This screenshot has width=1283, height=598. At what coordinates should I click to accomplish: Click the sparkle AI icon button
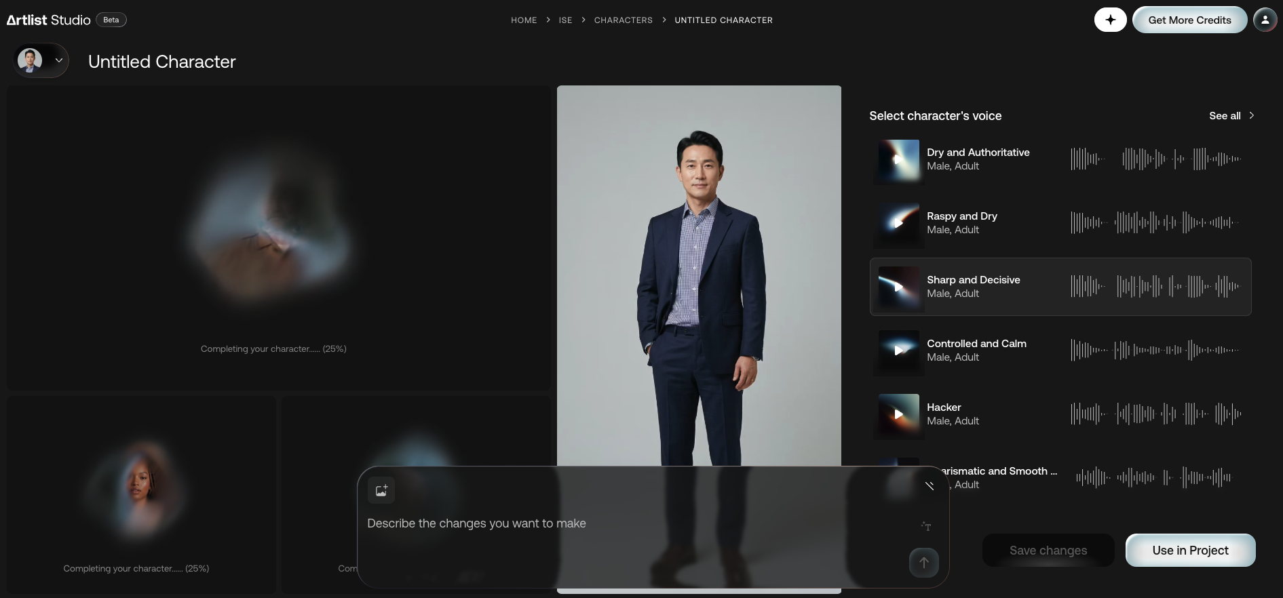pos(1110,20)
